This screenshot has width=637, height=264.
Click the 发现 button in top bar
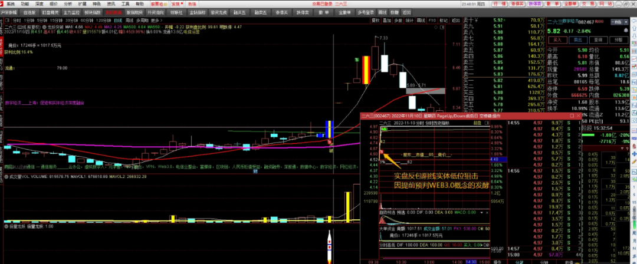177,4
